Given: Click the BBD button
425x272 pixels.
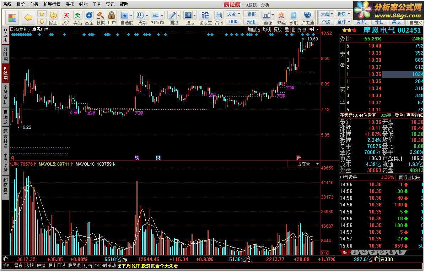Looking at the screenshot, I should (233, 22).
